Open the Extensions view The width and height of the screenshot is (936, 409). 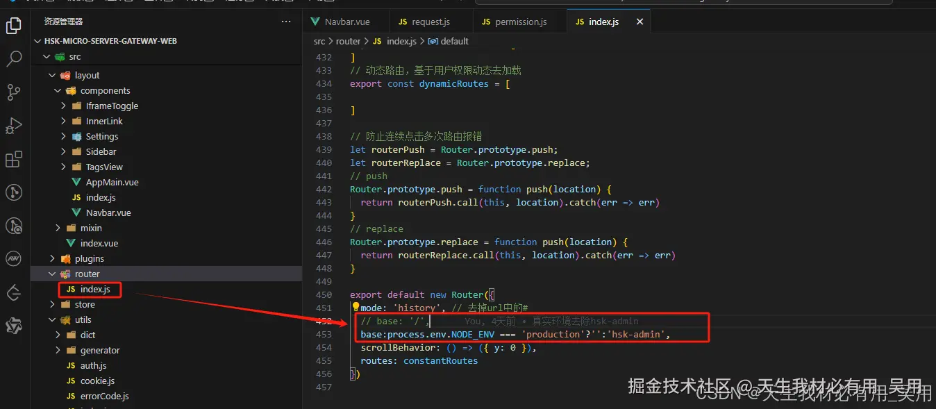tap(14, 159)
